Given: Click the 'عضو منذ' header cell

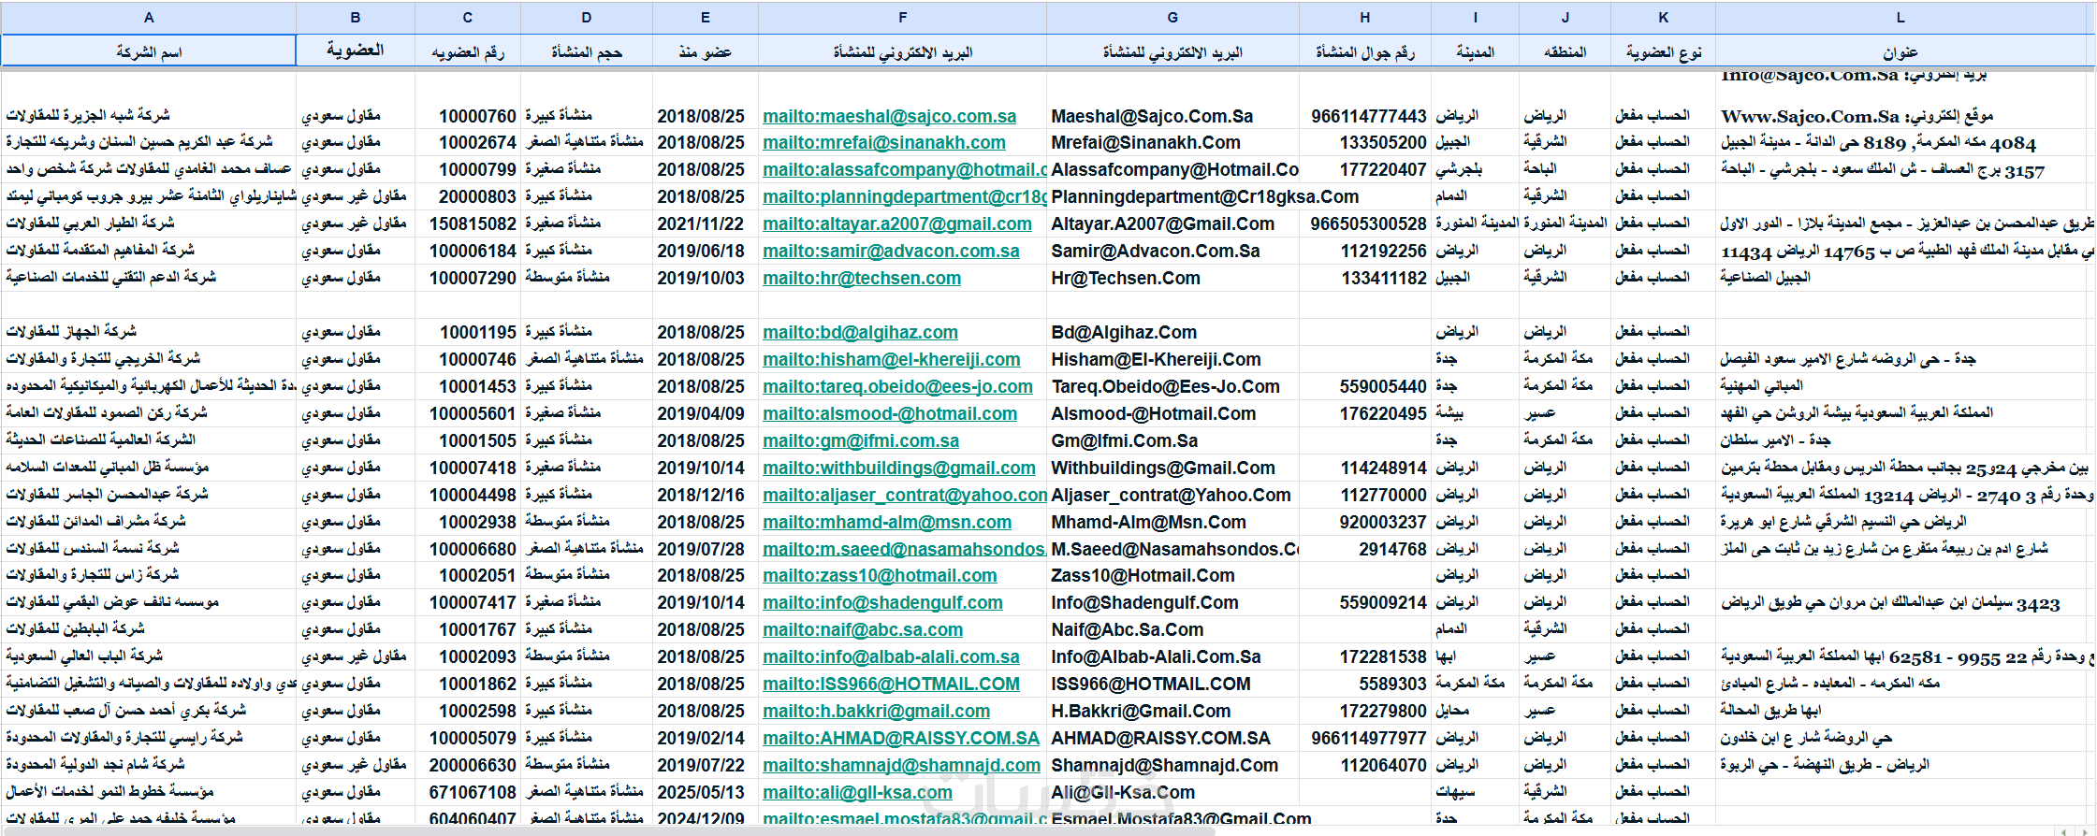Looking at the screenshot, I should point(706,52).
